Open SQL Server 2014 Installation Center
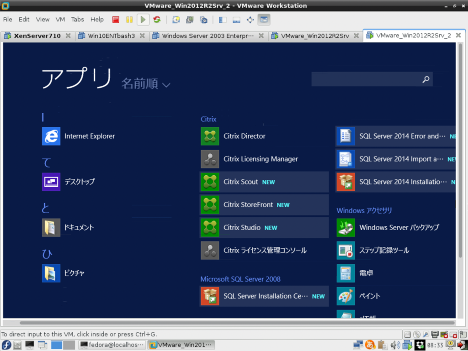Screen dimensions: 468x351 point(396,182)
